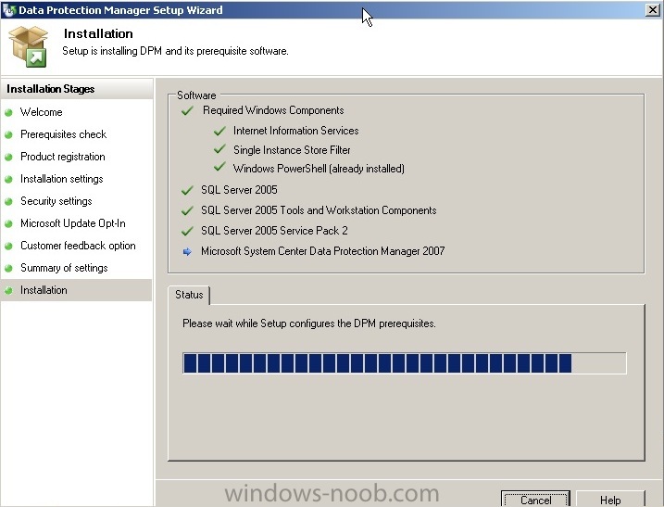Select the Microsoft Update Opt-In stage
The height and width of the screenshot is (507, 664).
73,223
